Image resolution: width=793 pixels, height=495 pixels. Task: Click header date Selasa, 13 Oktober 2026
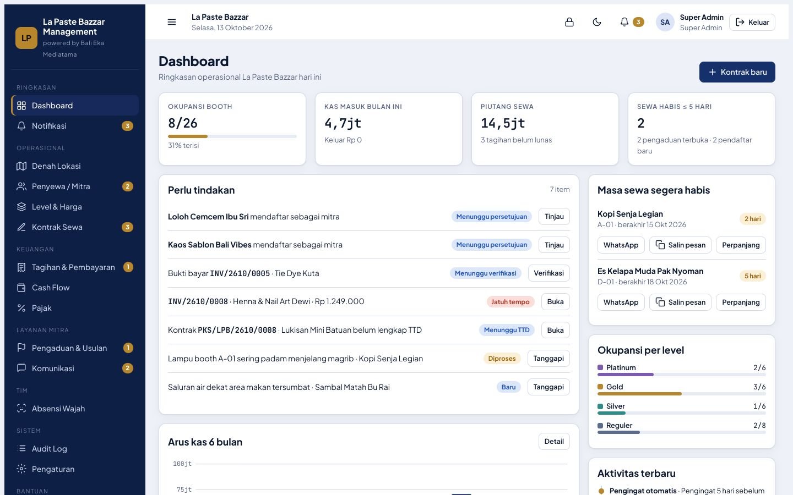tap(232, 28)
